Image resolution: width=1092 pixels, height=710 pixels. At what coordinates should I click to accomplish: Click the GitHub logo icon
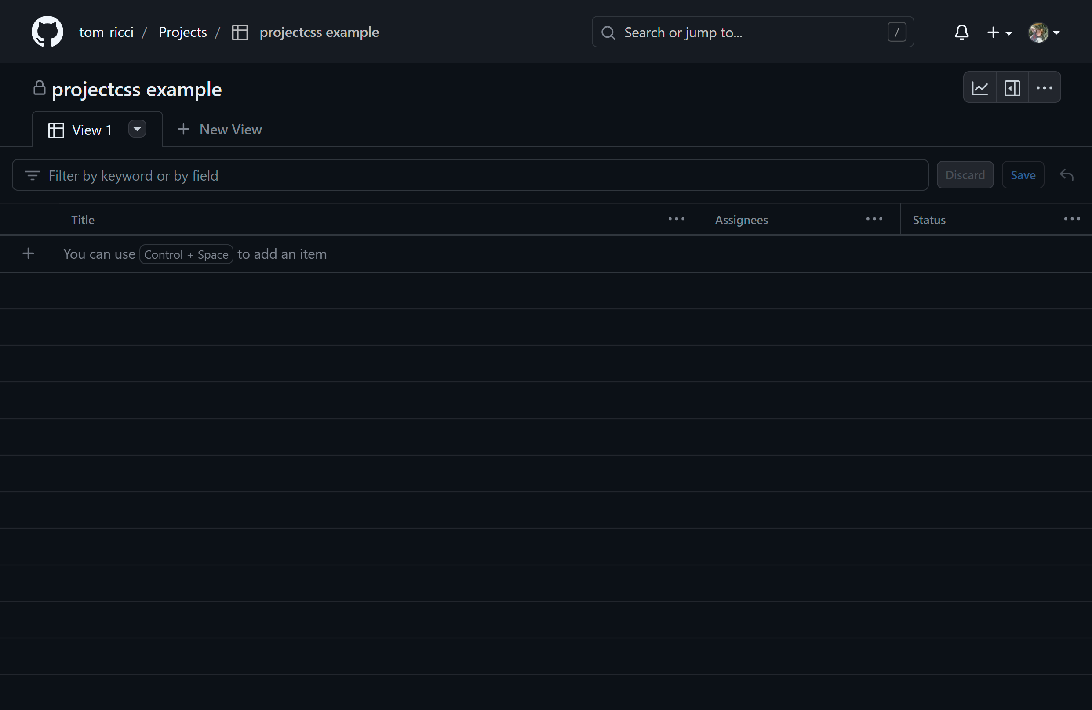pyautogui.click(x=47, y=32)
